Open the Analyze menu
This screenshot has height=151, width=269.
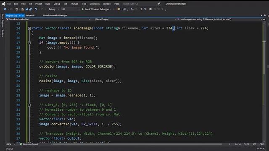74,4
